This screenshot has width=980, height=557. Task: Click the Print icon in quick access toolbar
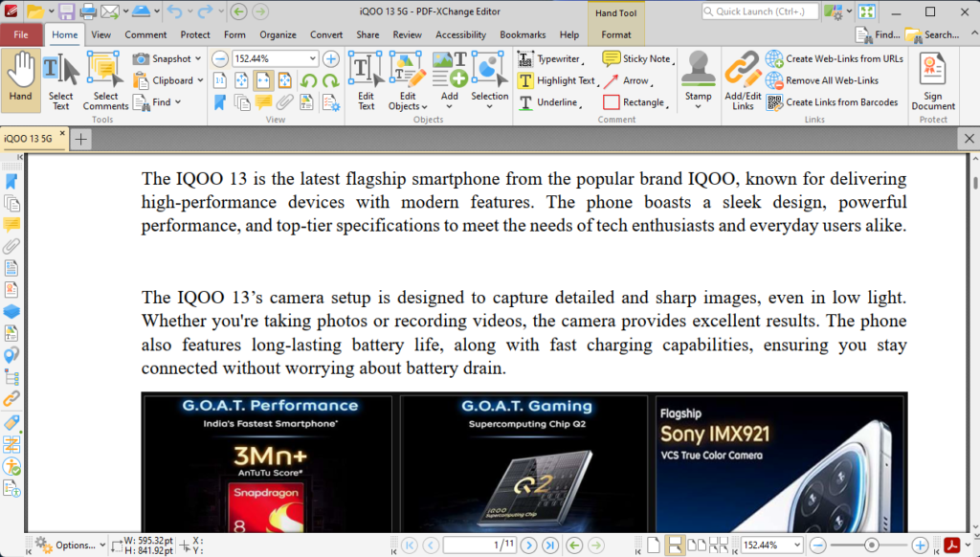click(x=88, y=11)
